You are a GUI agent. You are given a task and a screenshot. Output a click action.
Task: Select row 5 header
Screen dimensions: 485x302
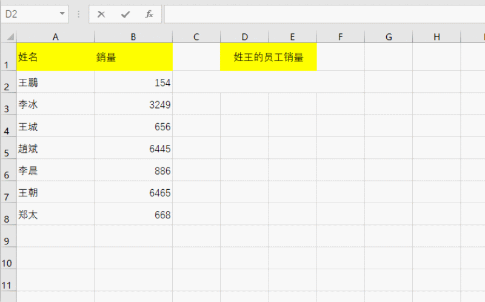coord(8,148)
